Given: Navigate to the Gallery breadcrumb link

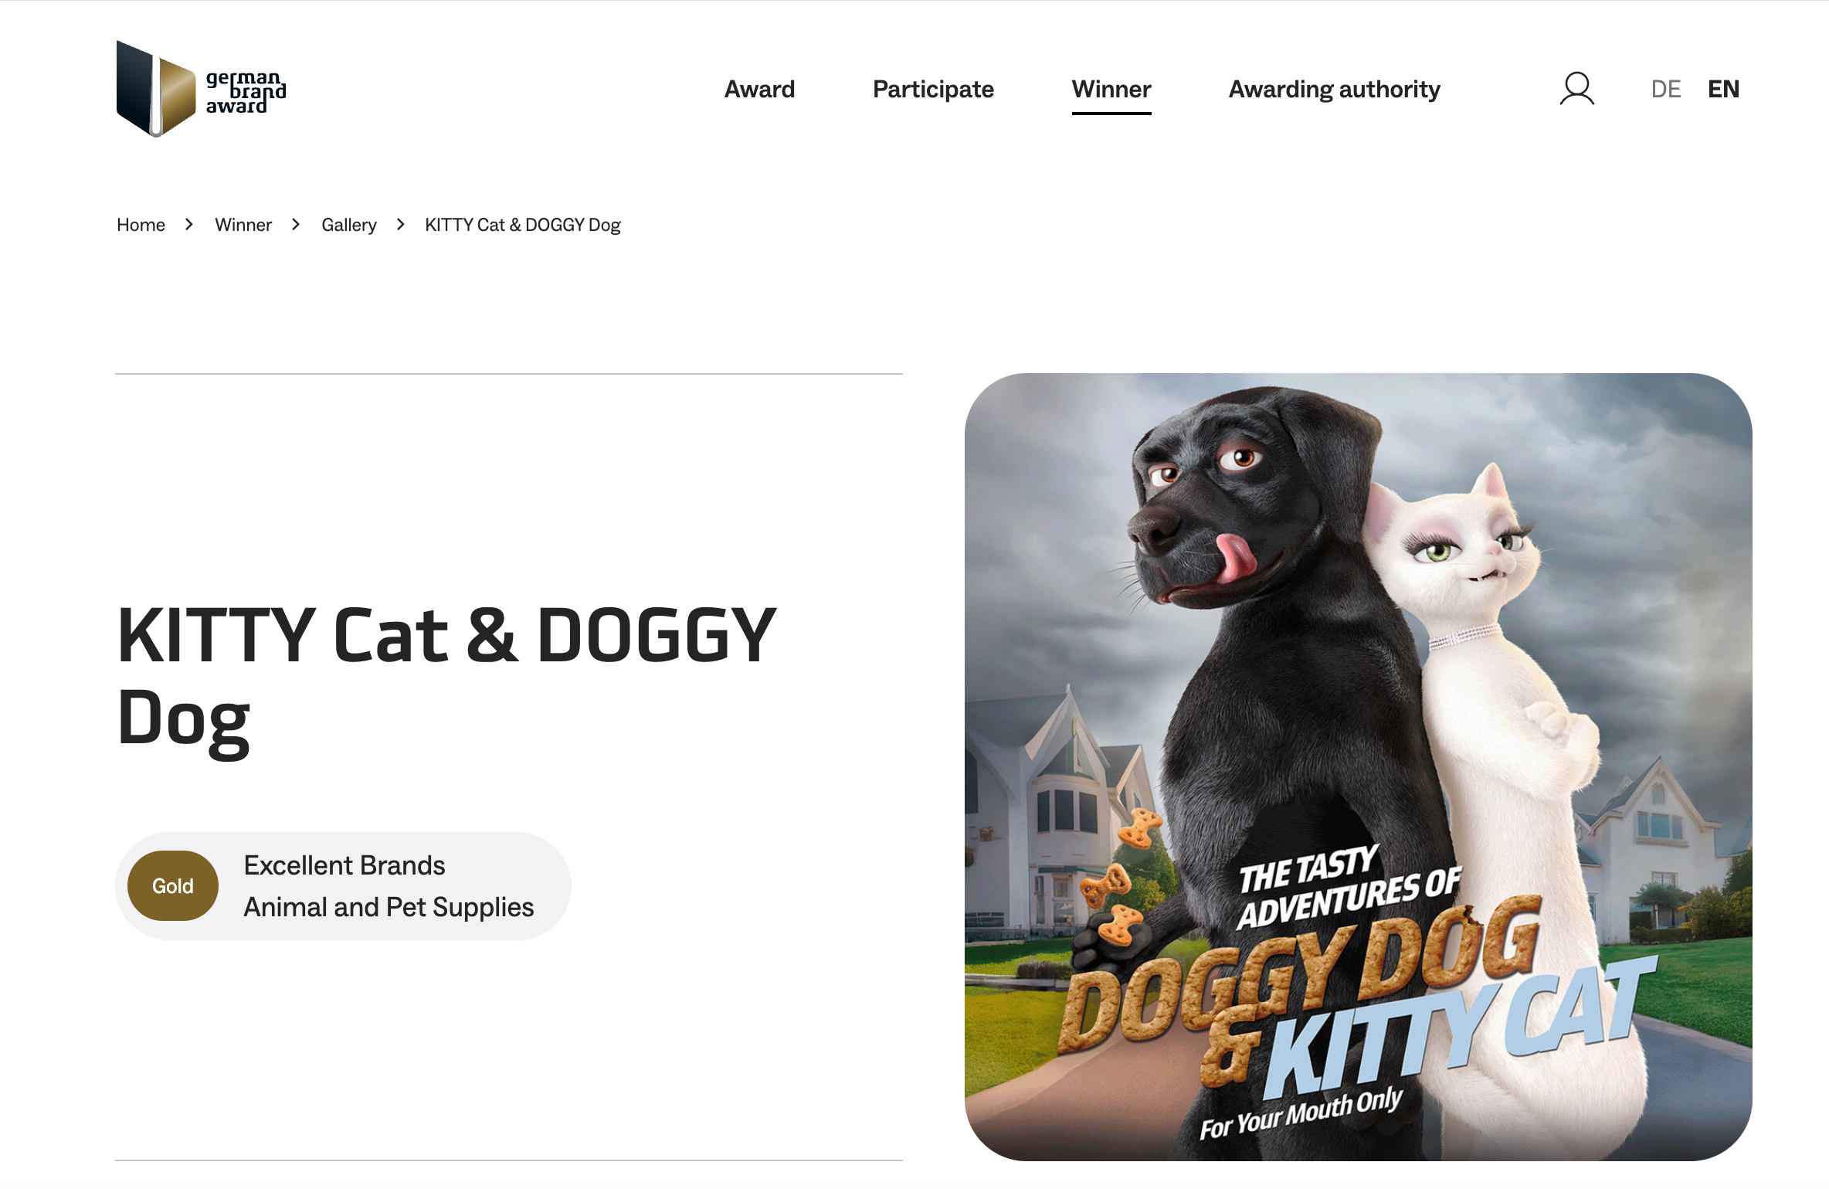Looking at the screenshot, I should (x=349, y=225).
